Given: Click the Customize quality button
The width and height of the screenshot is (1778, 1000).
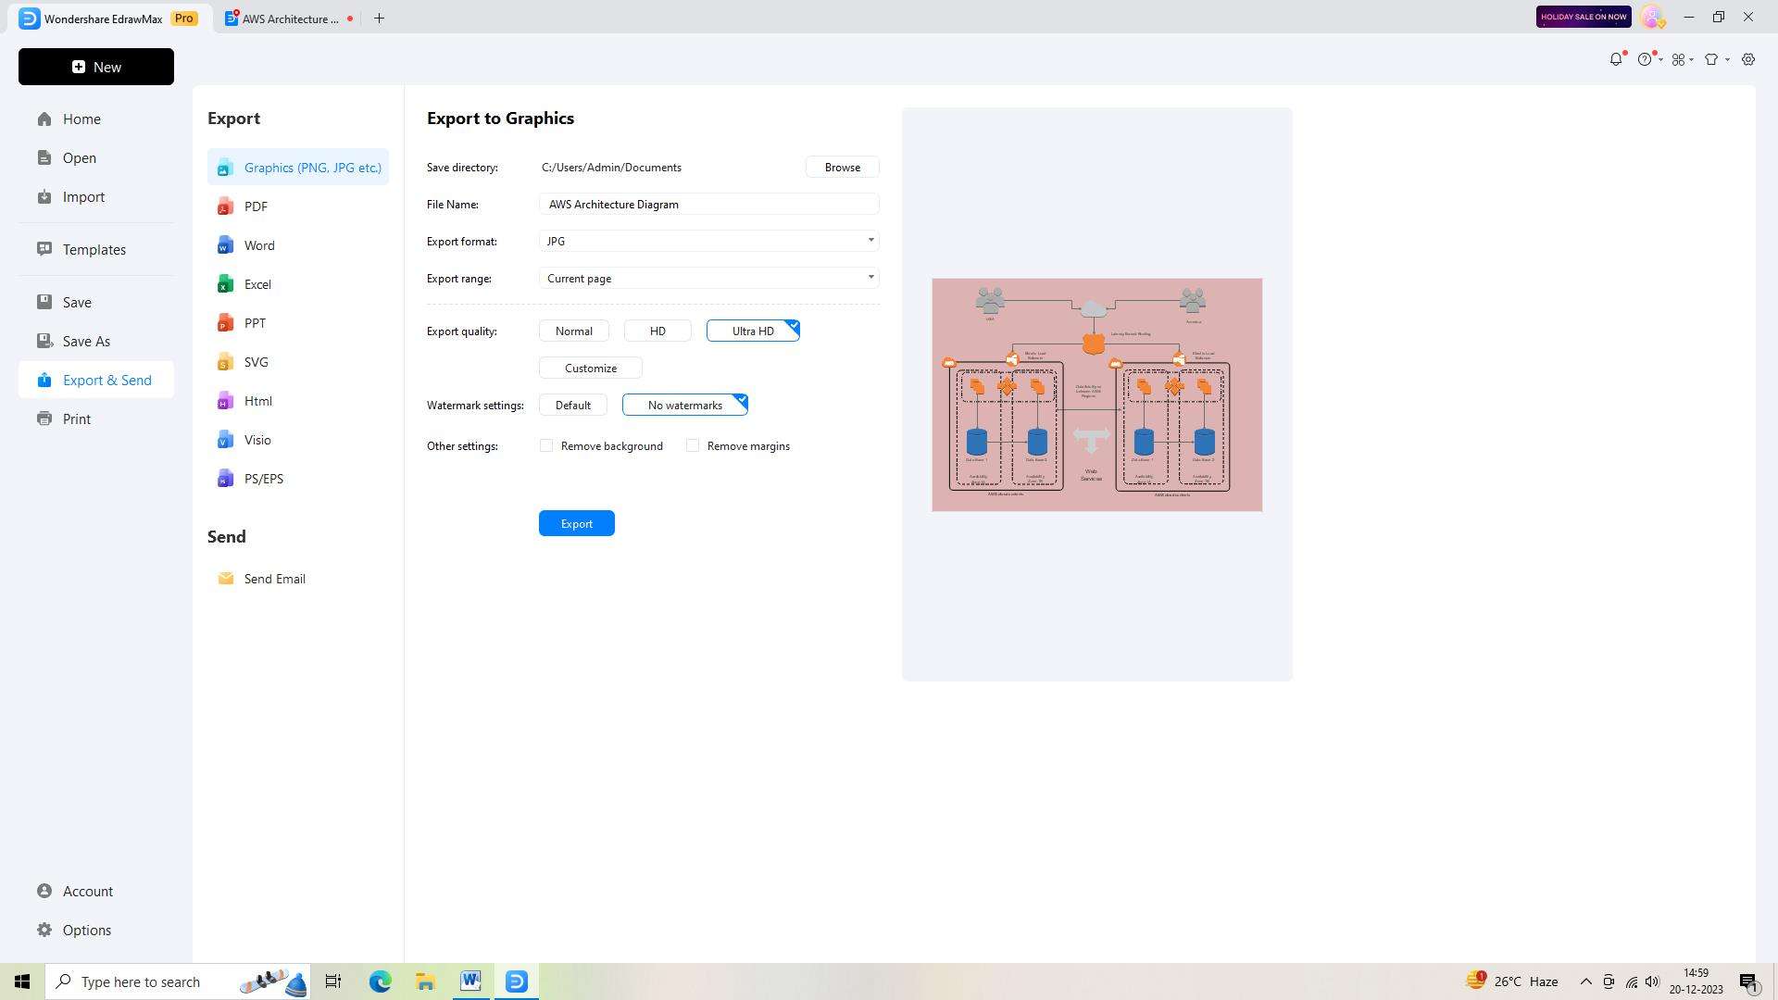Looking at the screenshot, I should tap(591, 368).
